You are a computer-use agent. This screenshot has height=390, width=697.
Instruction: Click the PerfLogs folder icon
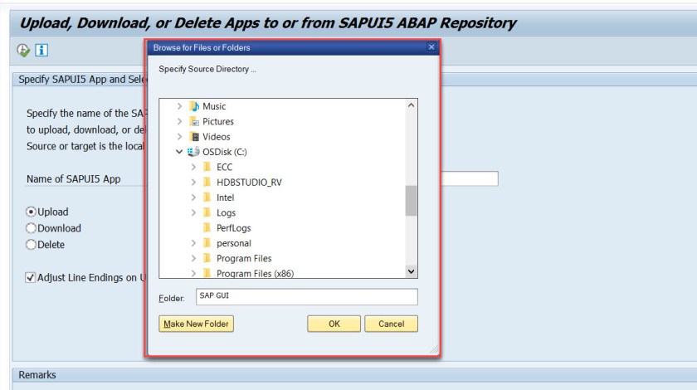tap(207, 227)
